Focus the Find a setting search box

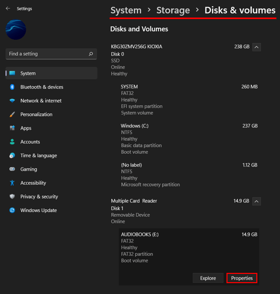[51, 54]
